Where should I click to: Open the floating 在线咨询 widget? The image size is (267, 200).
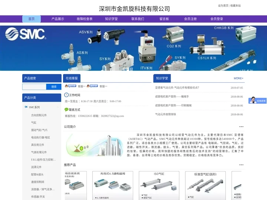[257, 100]
